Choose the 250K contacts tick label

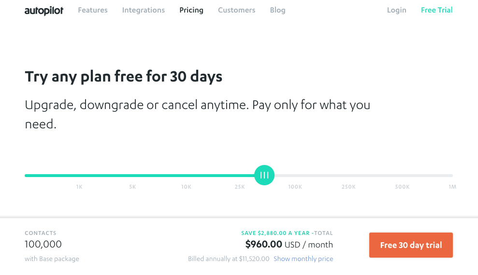[348, 187]
